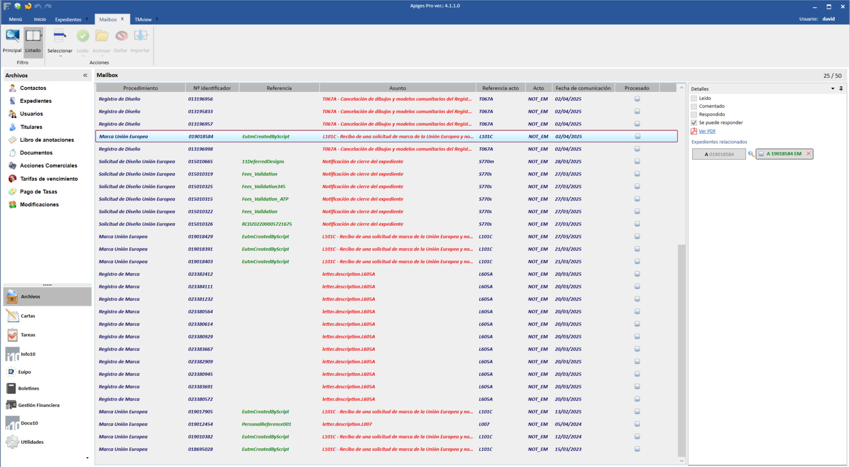This screenshot has height=467, width=850.
Task: Open Usuarios in Archivos panel
Action: click(x=31, y=114)
